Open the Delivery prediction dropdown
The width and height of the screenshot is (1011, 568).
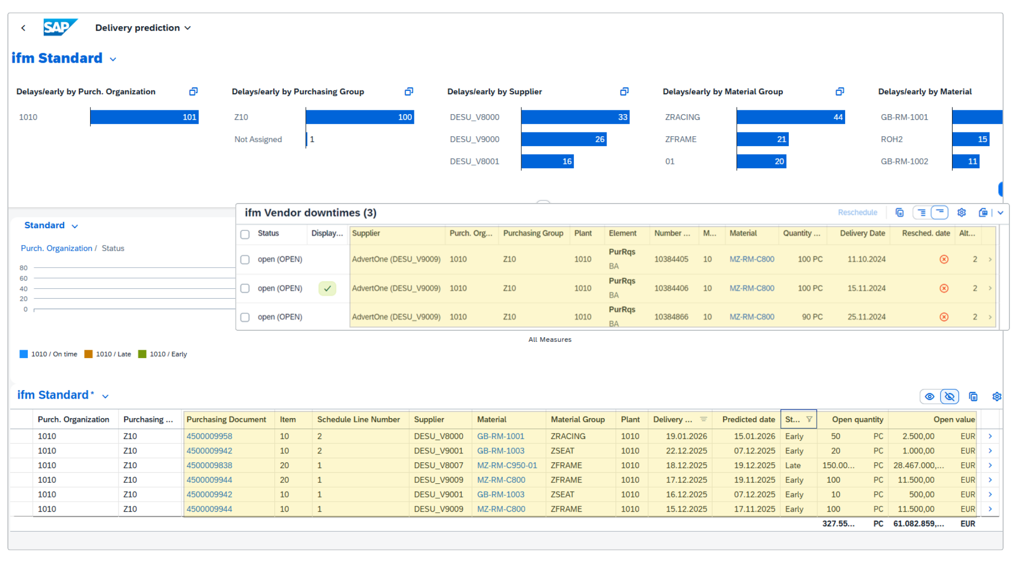(x=188, y=28)
